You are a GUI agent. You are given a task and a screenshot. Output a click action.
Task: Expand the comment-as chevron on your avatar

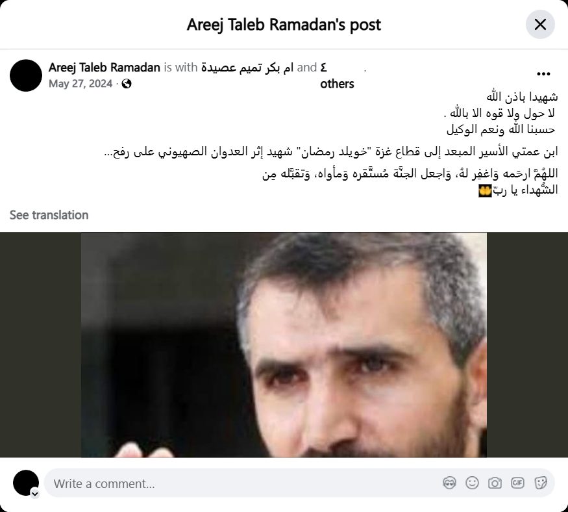click(35, 494)
